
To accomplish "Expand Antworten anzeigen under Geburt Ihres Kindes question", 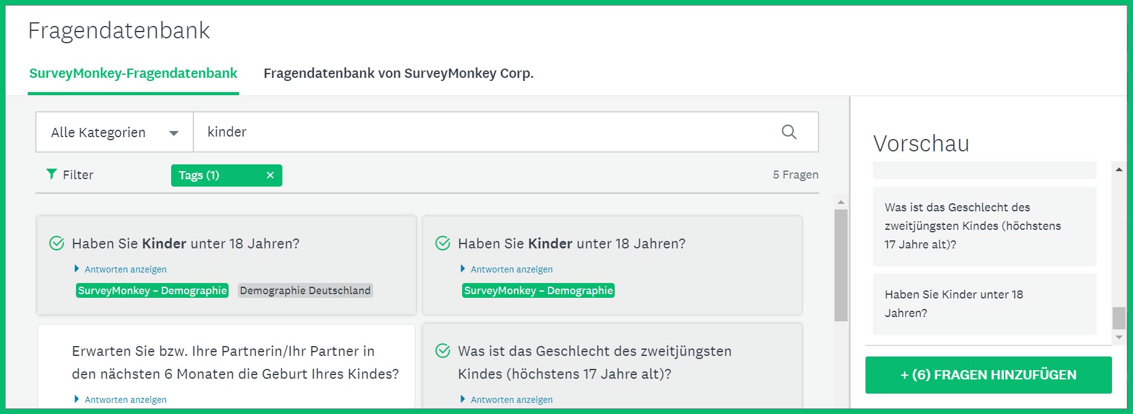I will coord(120,400).
